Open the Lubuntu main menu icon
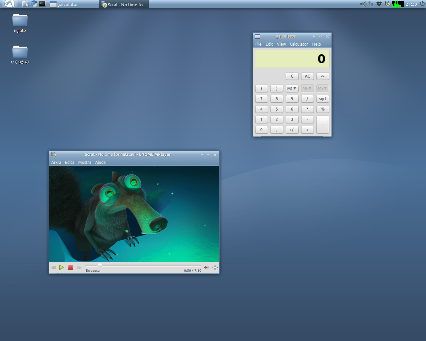Viewport: 426px width, 341px height. 9,4
